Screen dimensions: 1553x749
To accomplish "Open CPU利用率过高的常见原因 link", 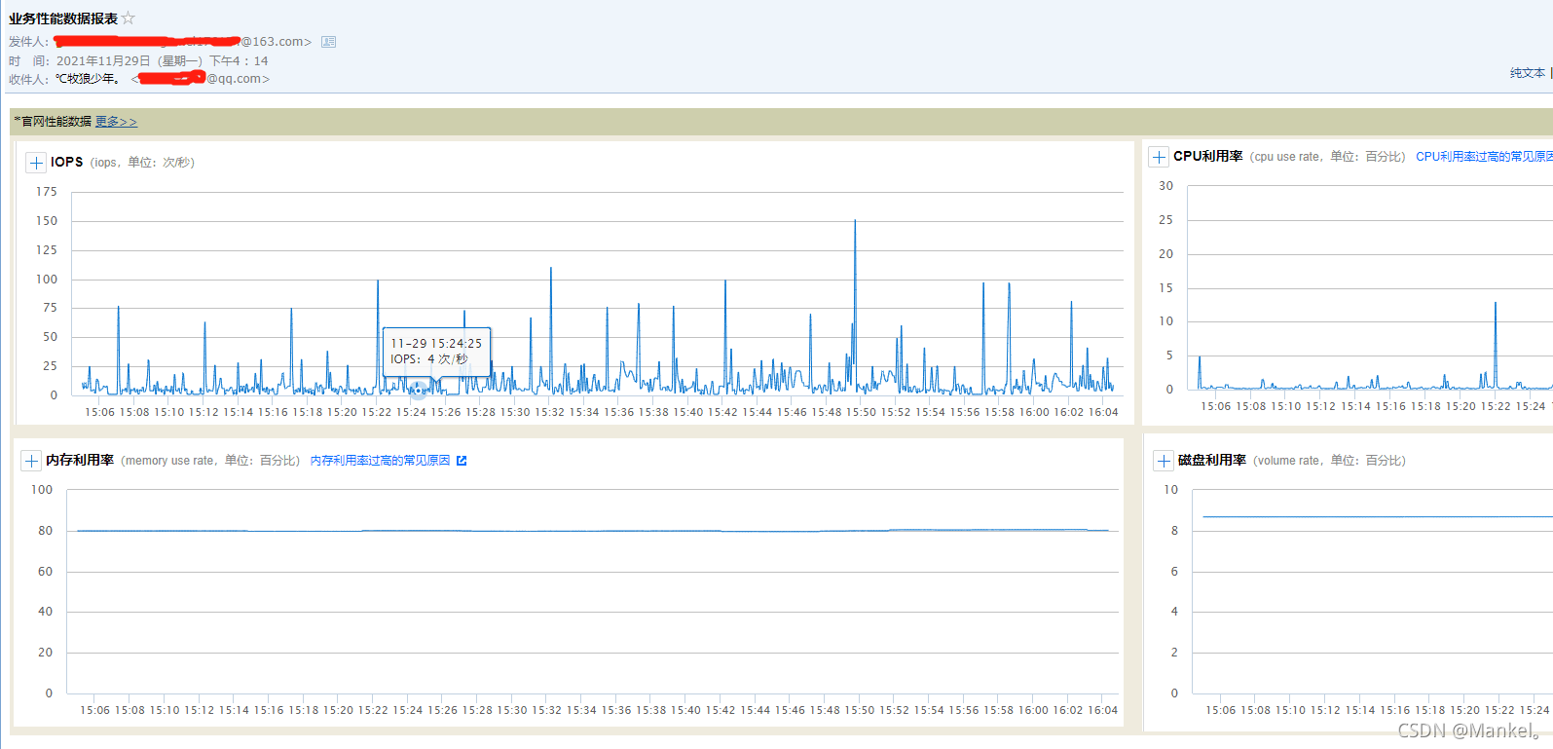I will pos(1484,157).
